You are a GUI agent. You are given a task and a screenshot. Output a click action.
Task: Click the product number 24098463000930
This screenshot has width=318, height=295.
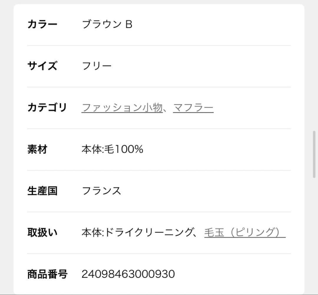[128, 274]
